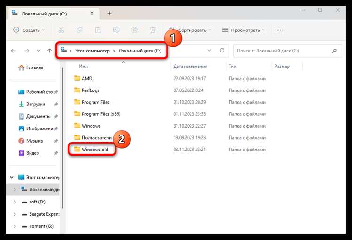Select the AMD folder
Image resolution: width=352 pixels, height=240 pixels.
(x=83, y=78)
